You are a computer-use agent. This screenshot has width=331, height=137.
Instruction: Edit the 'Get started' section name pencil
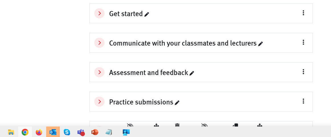click(x=147, y=14)
